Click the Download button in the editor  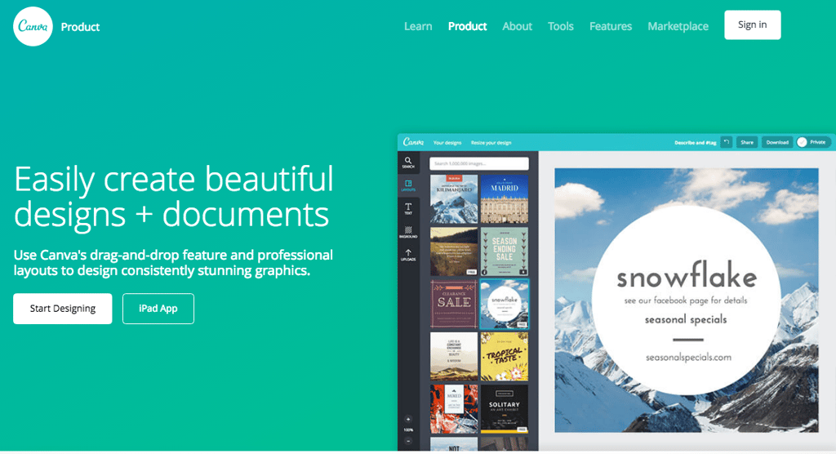point(777,142)
